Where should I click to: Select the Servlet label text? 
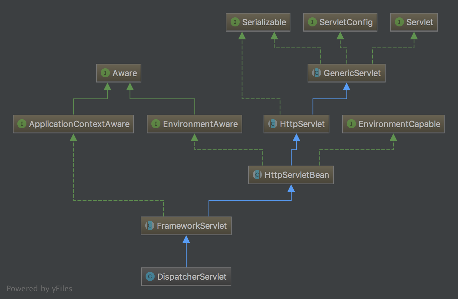tap(420, 22)
